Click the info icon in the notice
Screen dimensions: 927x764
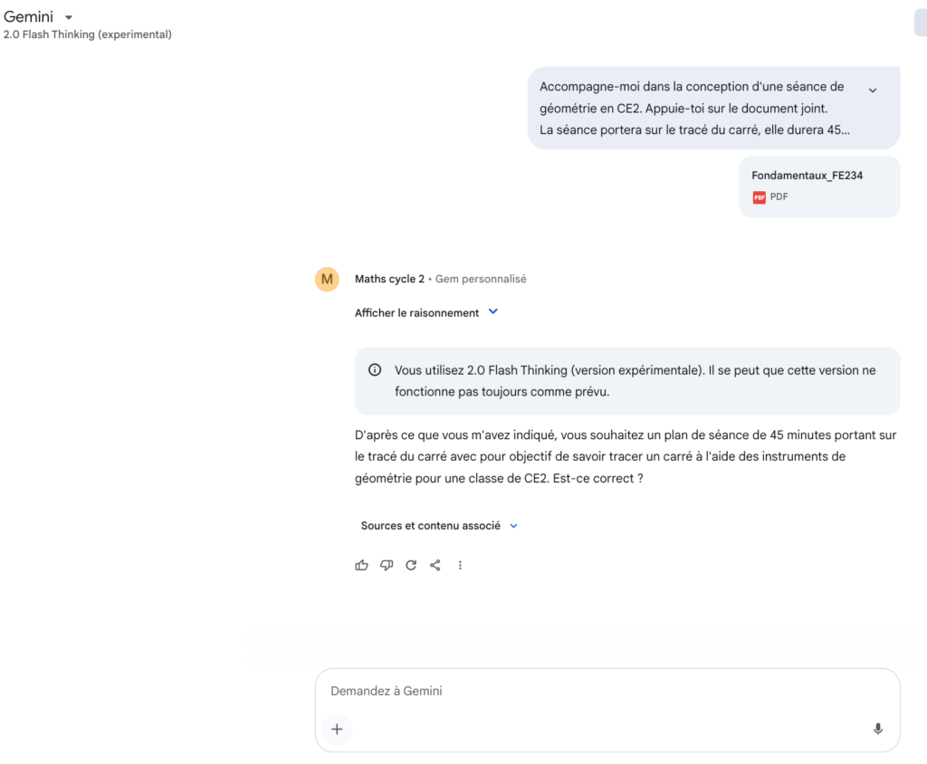point(375,370)
